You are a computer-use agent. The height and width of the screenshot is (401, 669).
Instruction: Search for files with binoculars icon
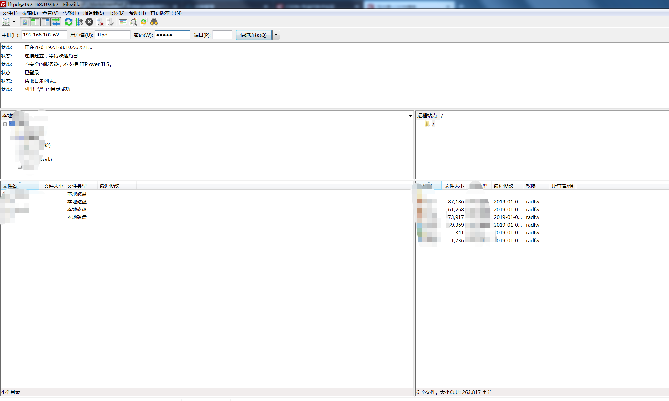[154, 22]
